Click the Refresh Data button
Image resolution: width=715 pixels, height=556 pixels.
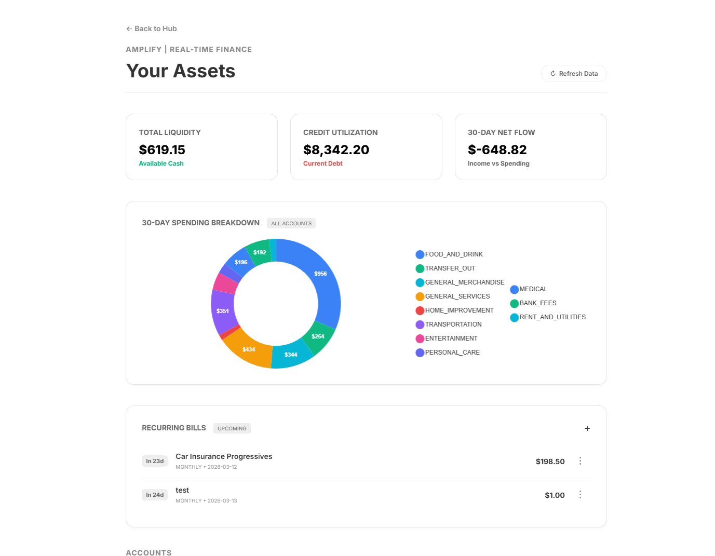(574, 74)
